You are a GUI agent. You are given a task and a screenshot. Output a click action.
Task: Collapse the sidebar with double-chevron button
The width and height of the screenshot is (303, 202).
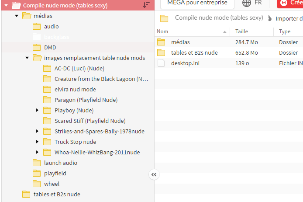pos(154,174)
